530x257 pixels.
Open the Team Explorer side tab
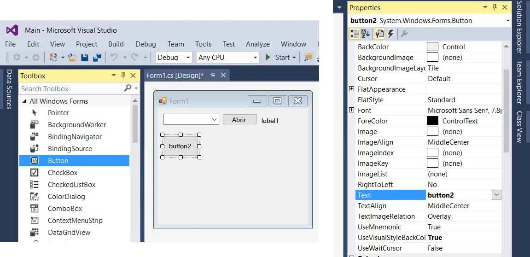(519, 82)
